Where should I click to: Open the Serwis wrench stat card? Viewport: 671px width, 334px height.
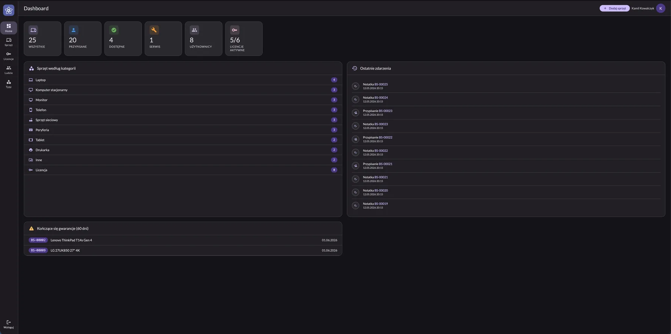(163, 39)
